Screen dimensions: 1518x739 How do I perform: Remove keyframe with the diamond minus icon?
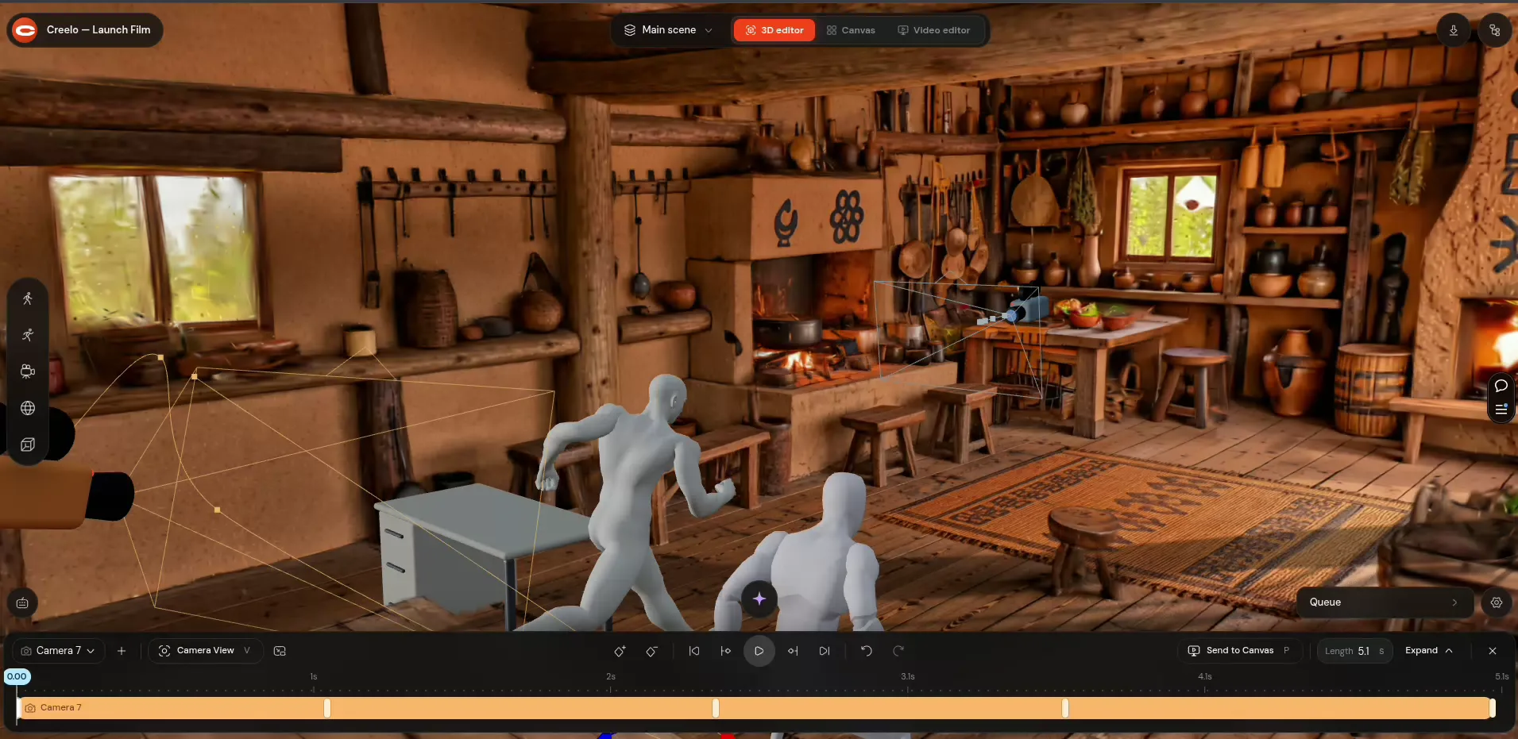[651, 651]
